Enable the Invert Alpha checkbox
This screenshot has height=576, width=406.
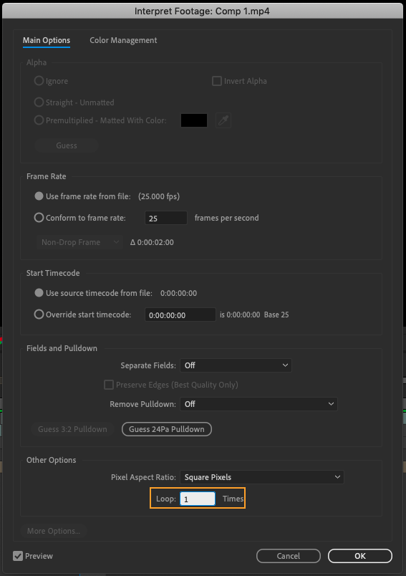tap(217, 81)
